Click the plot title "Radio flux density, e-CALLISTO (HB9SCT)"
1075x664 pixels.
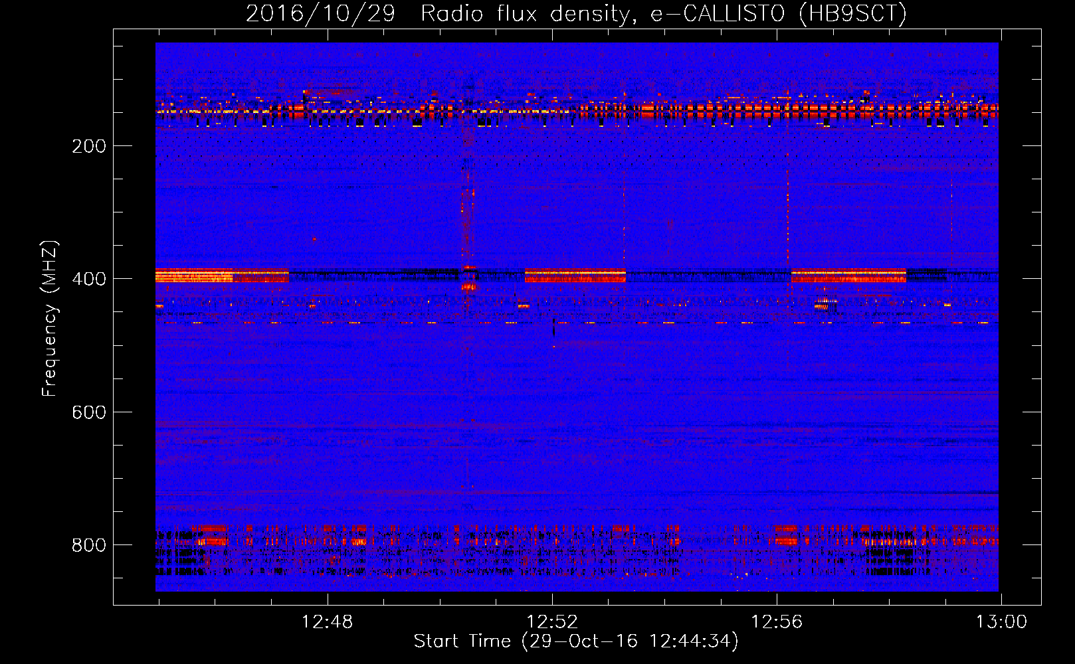point(664,13)
